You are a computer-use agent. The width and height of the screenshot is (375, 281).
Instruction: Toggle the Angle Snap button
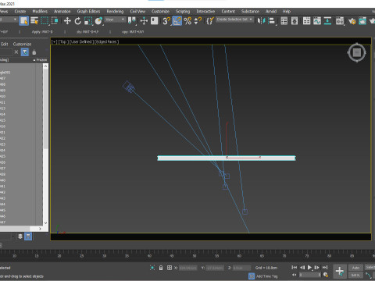click(x=177, y=21)
